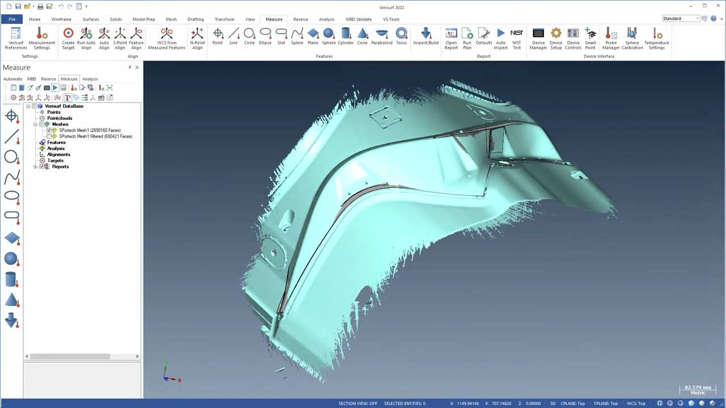This screenshot has width=726, height=408.
Task: Select the Paraboloid feature tool
Action: click(x=382, y=36)
